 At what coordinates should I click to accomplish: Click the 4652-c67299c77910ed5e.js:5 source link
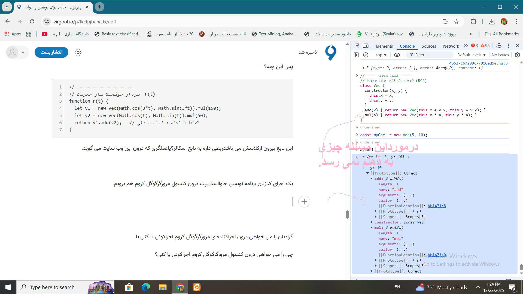coord(478,63)
